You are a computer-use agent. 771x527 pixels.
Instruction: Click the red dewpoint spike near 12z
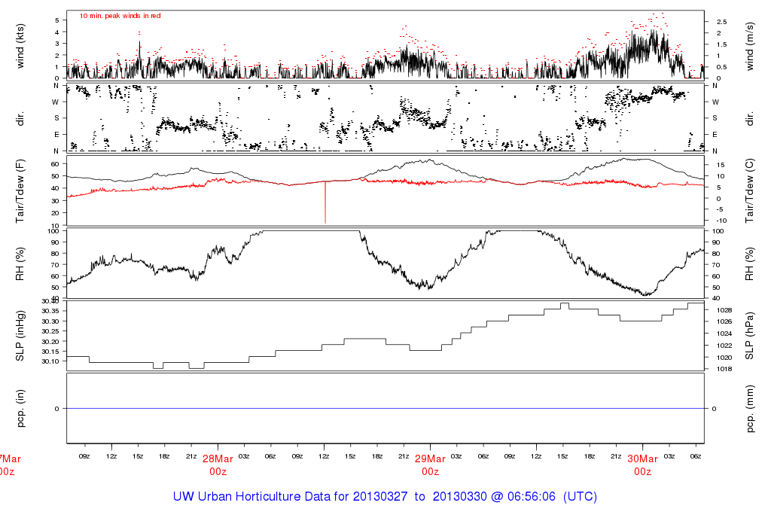pos(325,202)
